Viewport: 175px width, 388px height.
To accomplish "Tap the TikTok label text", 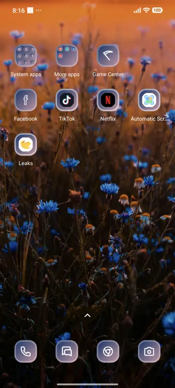I will pyautogui.click(x=66, y=119).
